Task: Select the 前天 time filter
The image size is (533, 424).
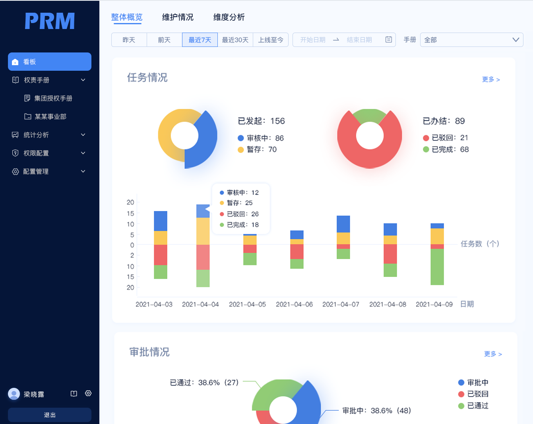Action: tap(165, 40)
